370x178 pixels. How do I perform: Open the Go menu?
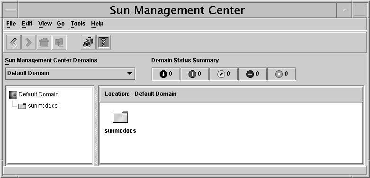click(x=61, y=24)
